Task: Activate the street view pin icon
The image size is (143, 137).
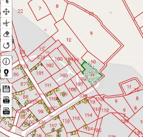Action: click(6, 73)
